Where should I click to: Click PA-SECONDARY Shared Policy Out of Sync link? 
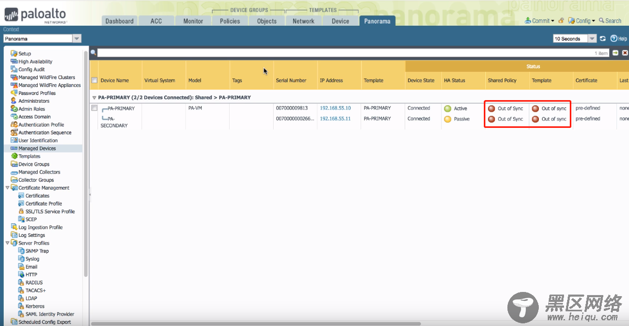coord(511,119)
